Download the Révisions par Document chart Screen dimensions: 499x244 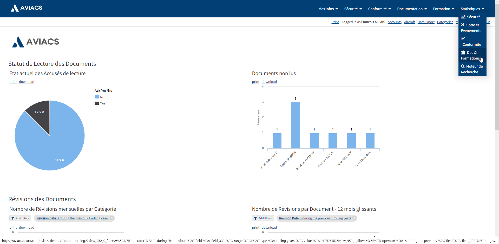click(269, 228)
